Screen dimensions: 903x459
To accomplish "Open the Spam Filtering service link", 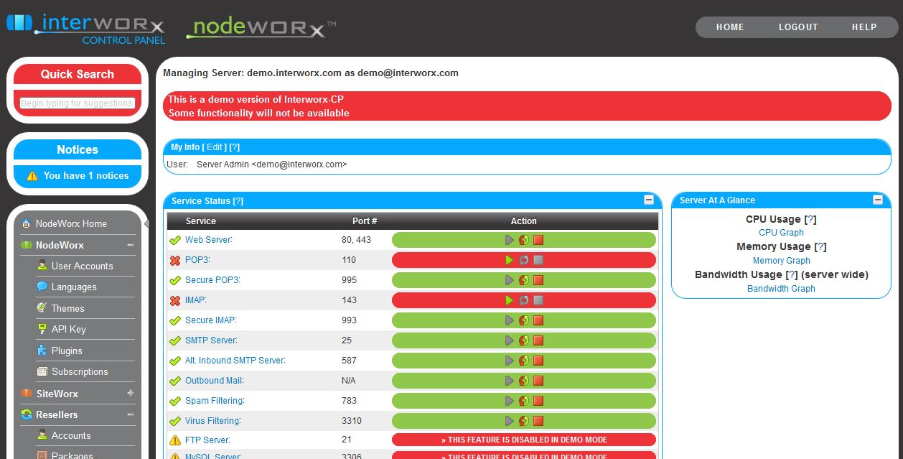I will click(214, 401).
